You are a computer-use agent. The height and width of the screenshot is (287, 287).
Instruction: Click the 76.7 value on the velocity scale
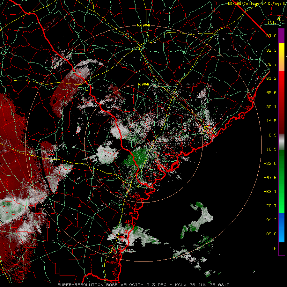(x=271, y=64)
